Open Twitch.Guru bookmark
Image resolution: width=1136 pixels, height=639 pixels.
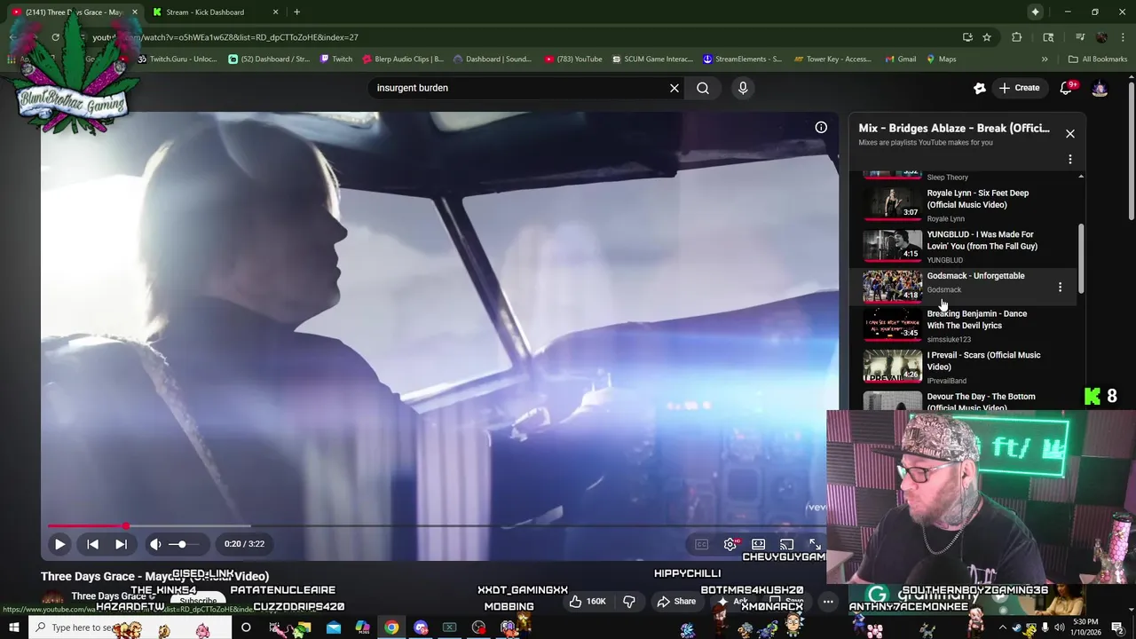(177, 59)
